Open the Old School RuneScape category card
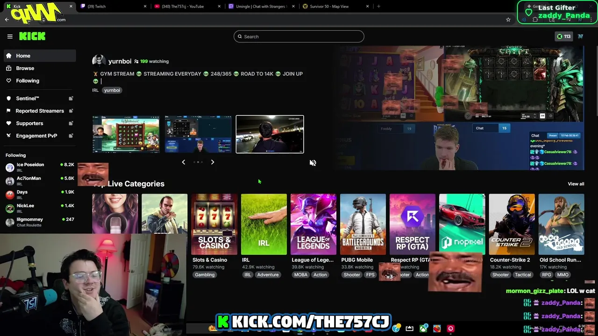 562,224
